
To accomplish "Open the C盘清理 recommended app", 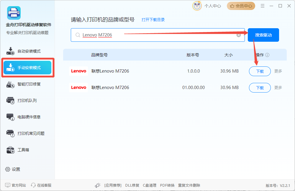I will coord(150,185).
